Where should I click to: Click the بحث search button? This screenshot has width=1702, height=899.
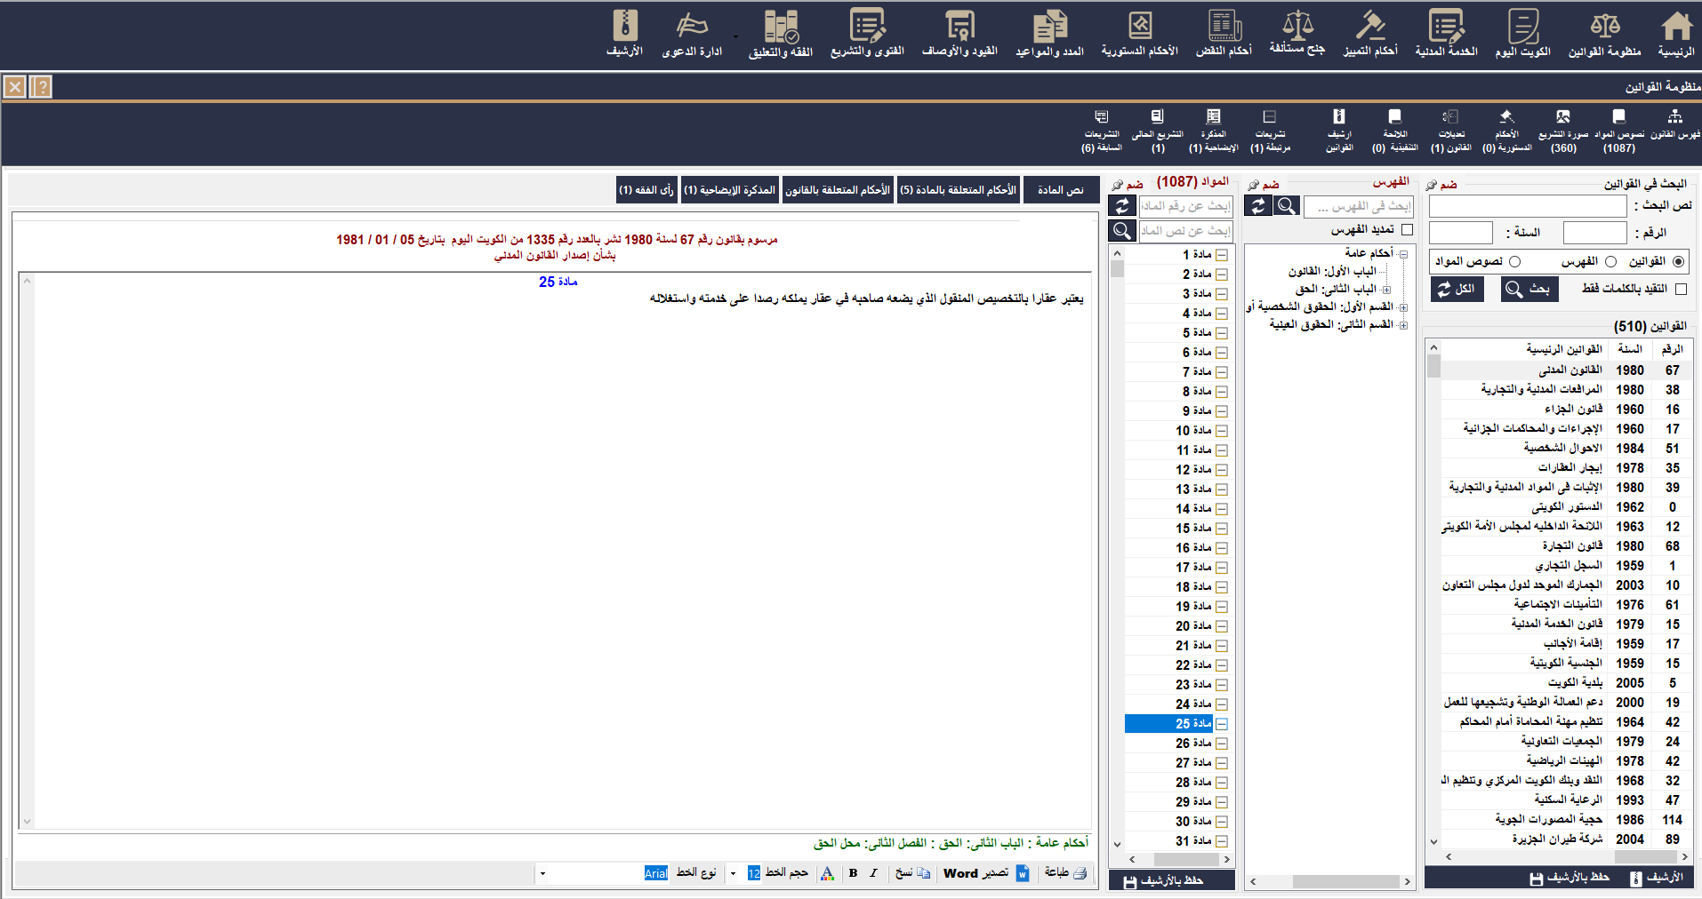click(x=1529, y=289)
